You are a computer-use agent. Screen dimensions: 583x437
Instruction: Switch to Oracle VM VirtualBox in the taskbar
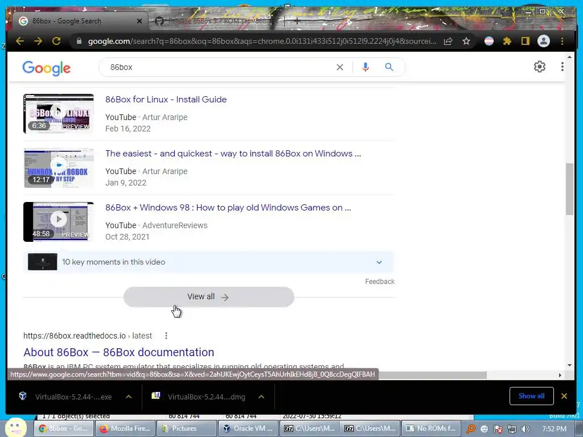(248, 428)
